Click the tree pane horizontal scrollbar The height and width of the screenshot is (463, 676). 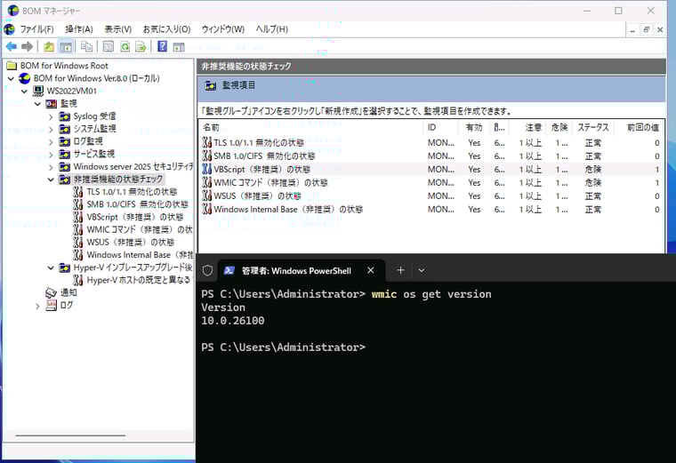[70, 435]
